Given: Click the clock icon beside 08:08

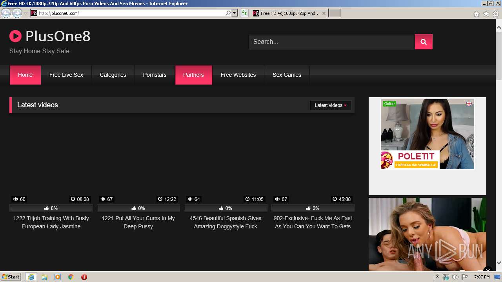Looking at the screenshot, I should [73, 199].
